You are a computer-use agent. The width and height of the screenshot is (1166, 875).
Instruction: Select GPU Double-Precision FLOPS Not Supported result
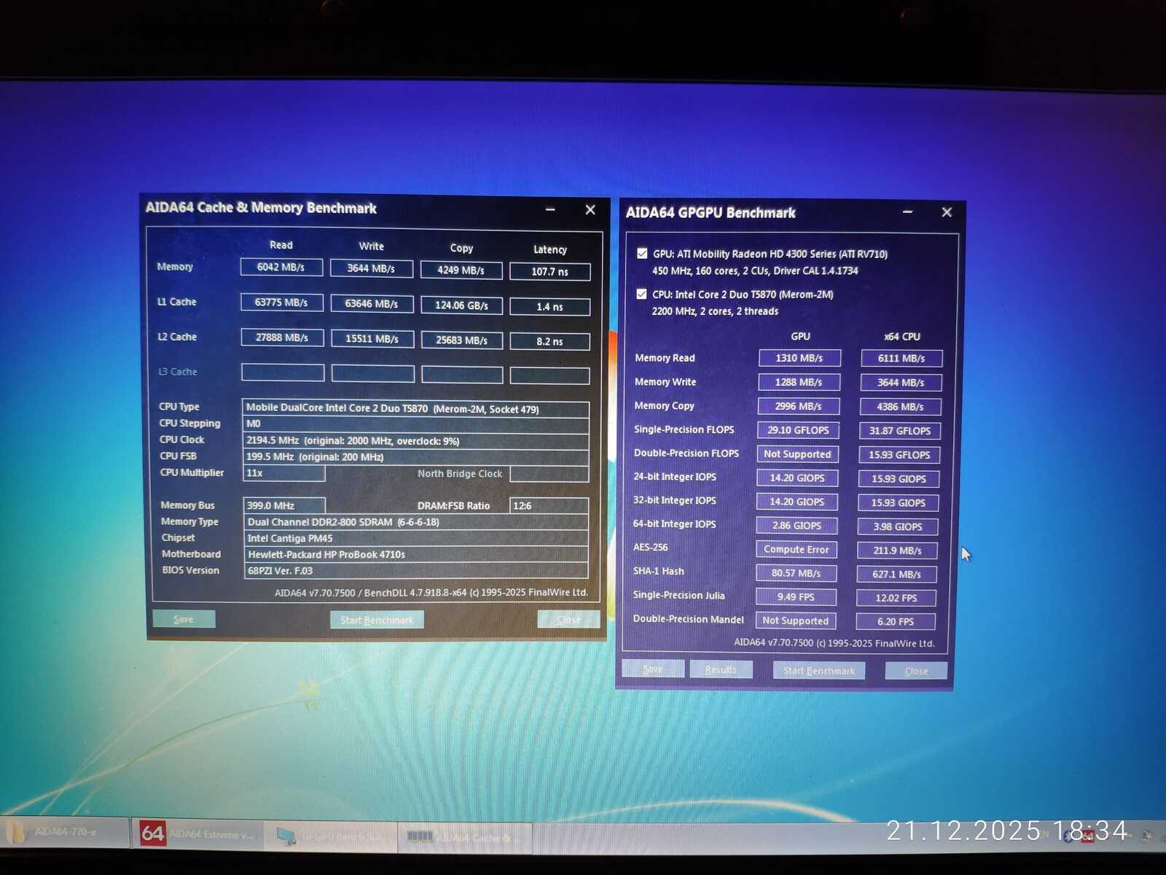(x=798, y=454)
